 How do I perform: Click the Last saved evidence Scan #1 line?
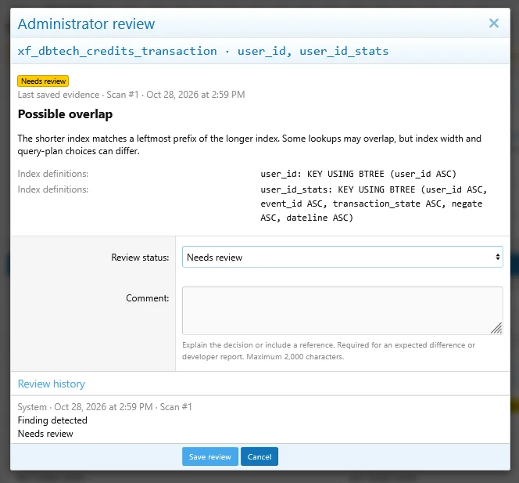(131, 95)
